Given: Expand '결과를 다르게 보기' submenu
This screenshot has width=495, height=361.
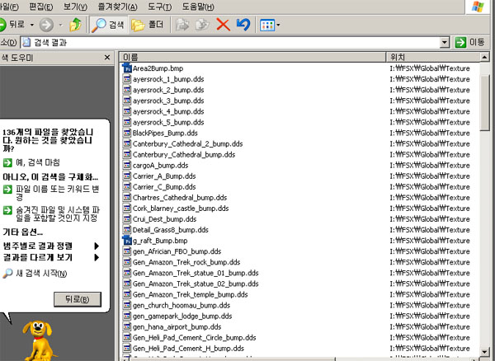Looking at the screenshot, I should point(51,257).
